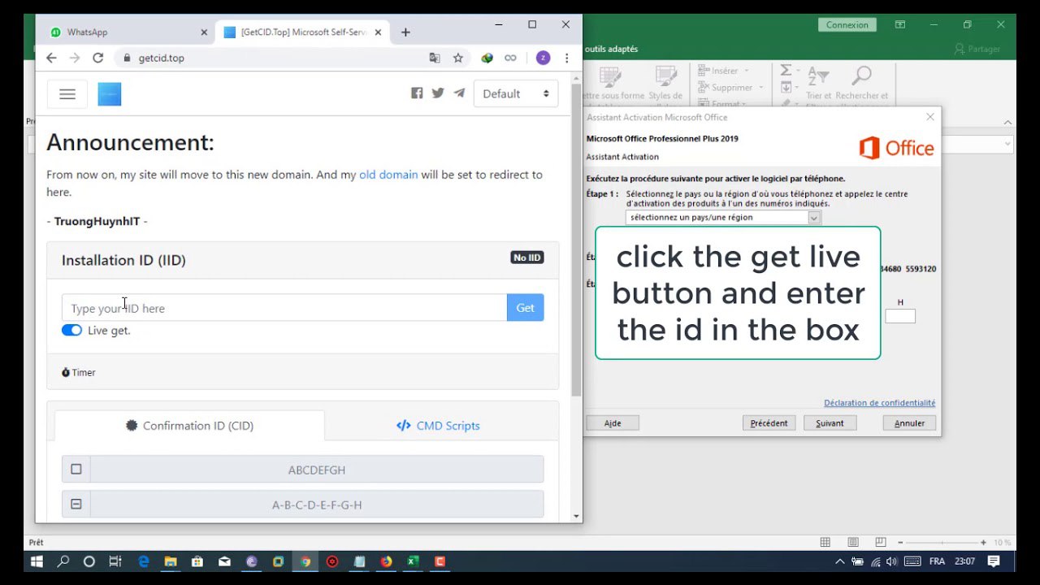Switch to CMD Scripts tab
Image resolution: width=1040 pixels, height=585 pixels.
click(x=438, y=426)
